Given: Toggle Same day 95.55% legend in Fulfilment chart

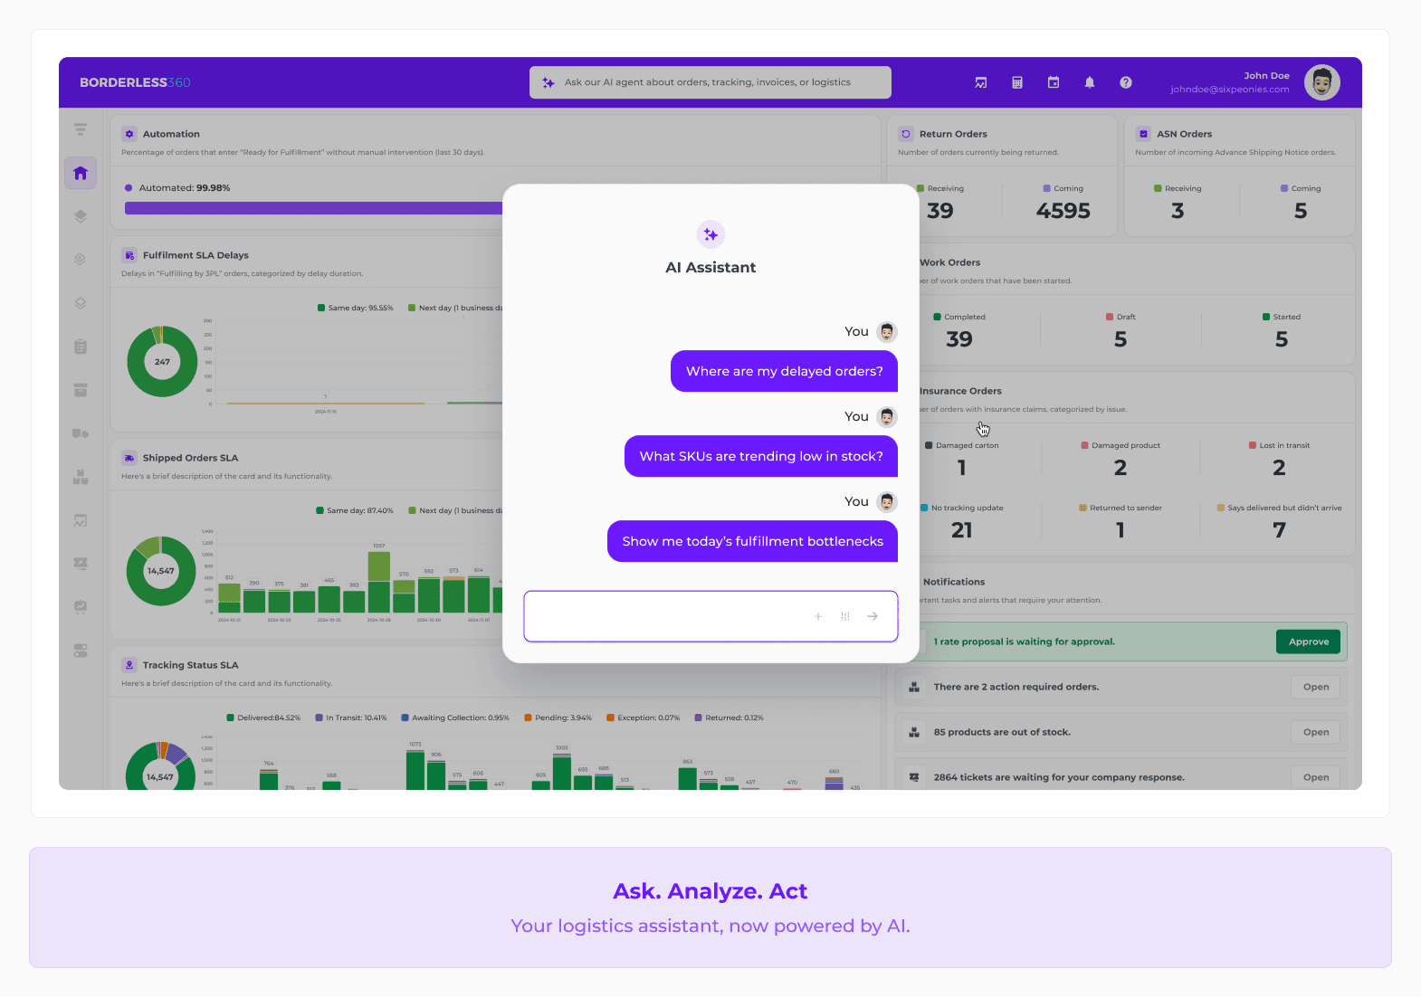Looking at the screenshot, I should tap(356, 308).
